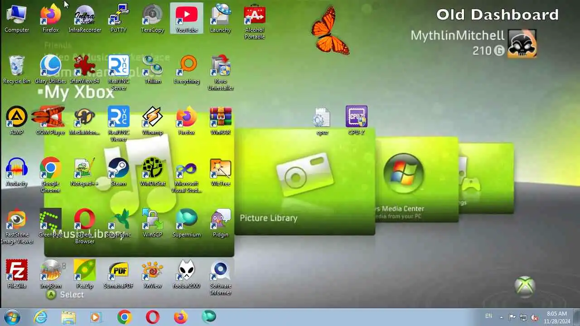This screenshot has width=580, height=326.
Task: Select the TeraCopy shortcut
Action: point(153,18)
